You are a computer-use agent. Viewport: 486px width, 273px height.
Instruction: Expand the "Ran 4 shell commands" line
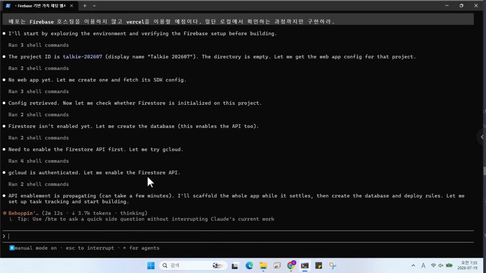coord(39,161)
